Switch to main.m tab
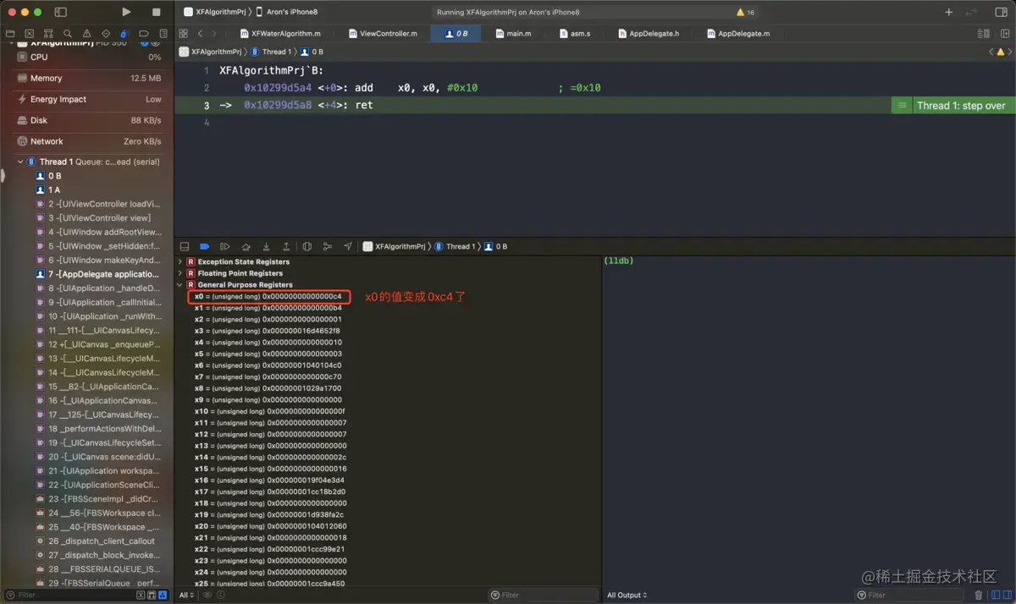 tap(513, 34)
